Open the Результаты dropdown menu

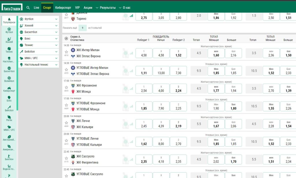tap(106, 8)
